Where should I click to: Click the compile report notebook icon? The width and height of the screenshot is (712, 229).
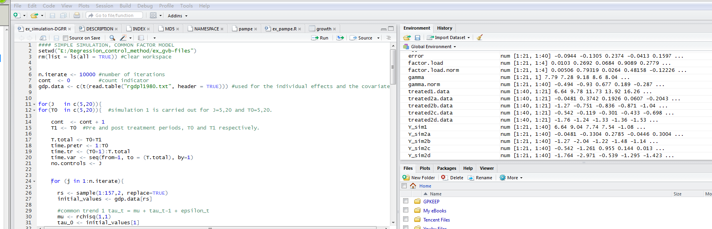pyautogui.click(x=141, y=38)
